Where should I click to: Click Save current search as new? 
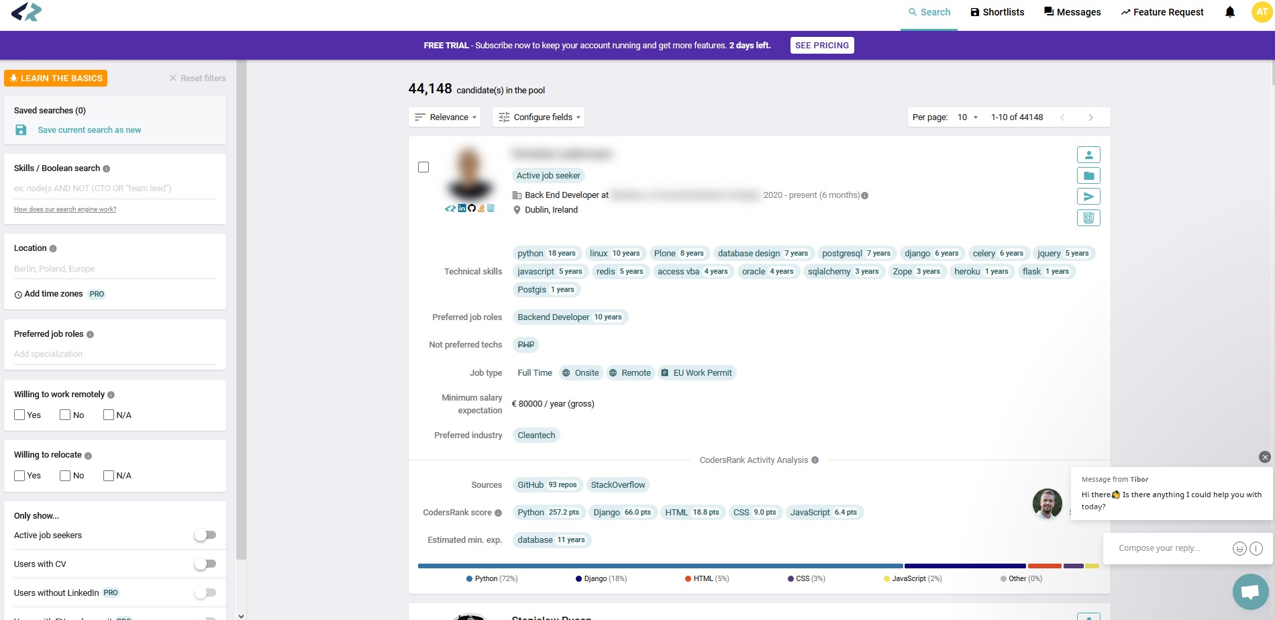[x=89, y=130]
